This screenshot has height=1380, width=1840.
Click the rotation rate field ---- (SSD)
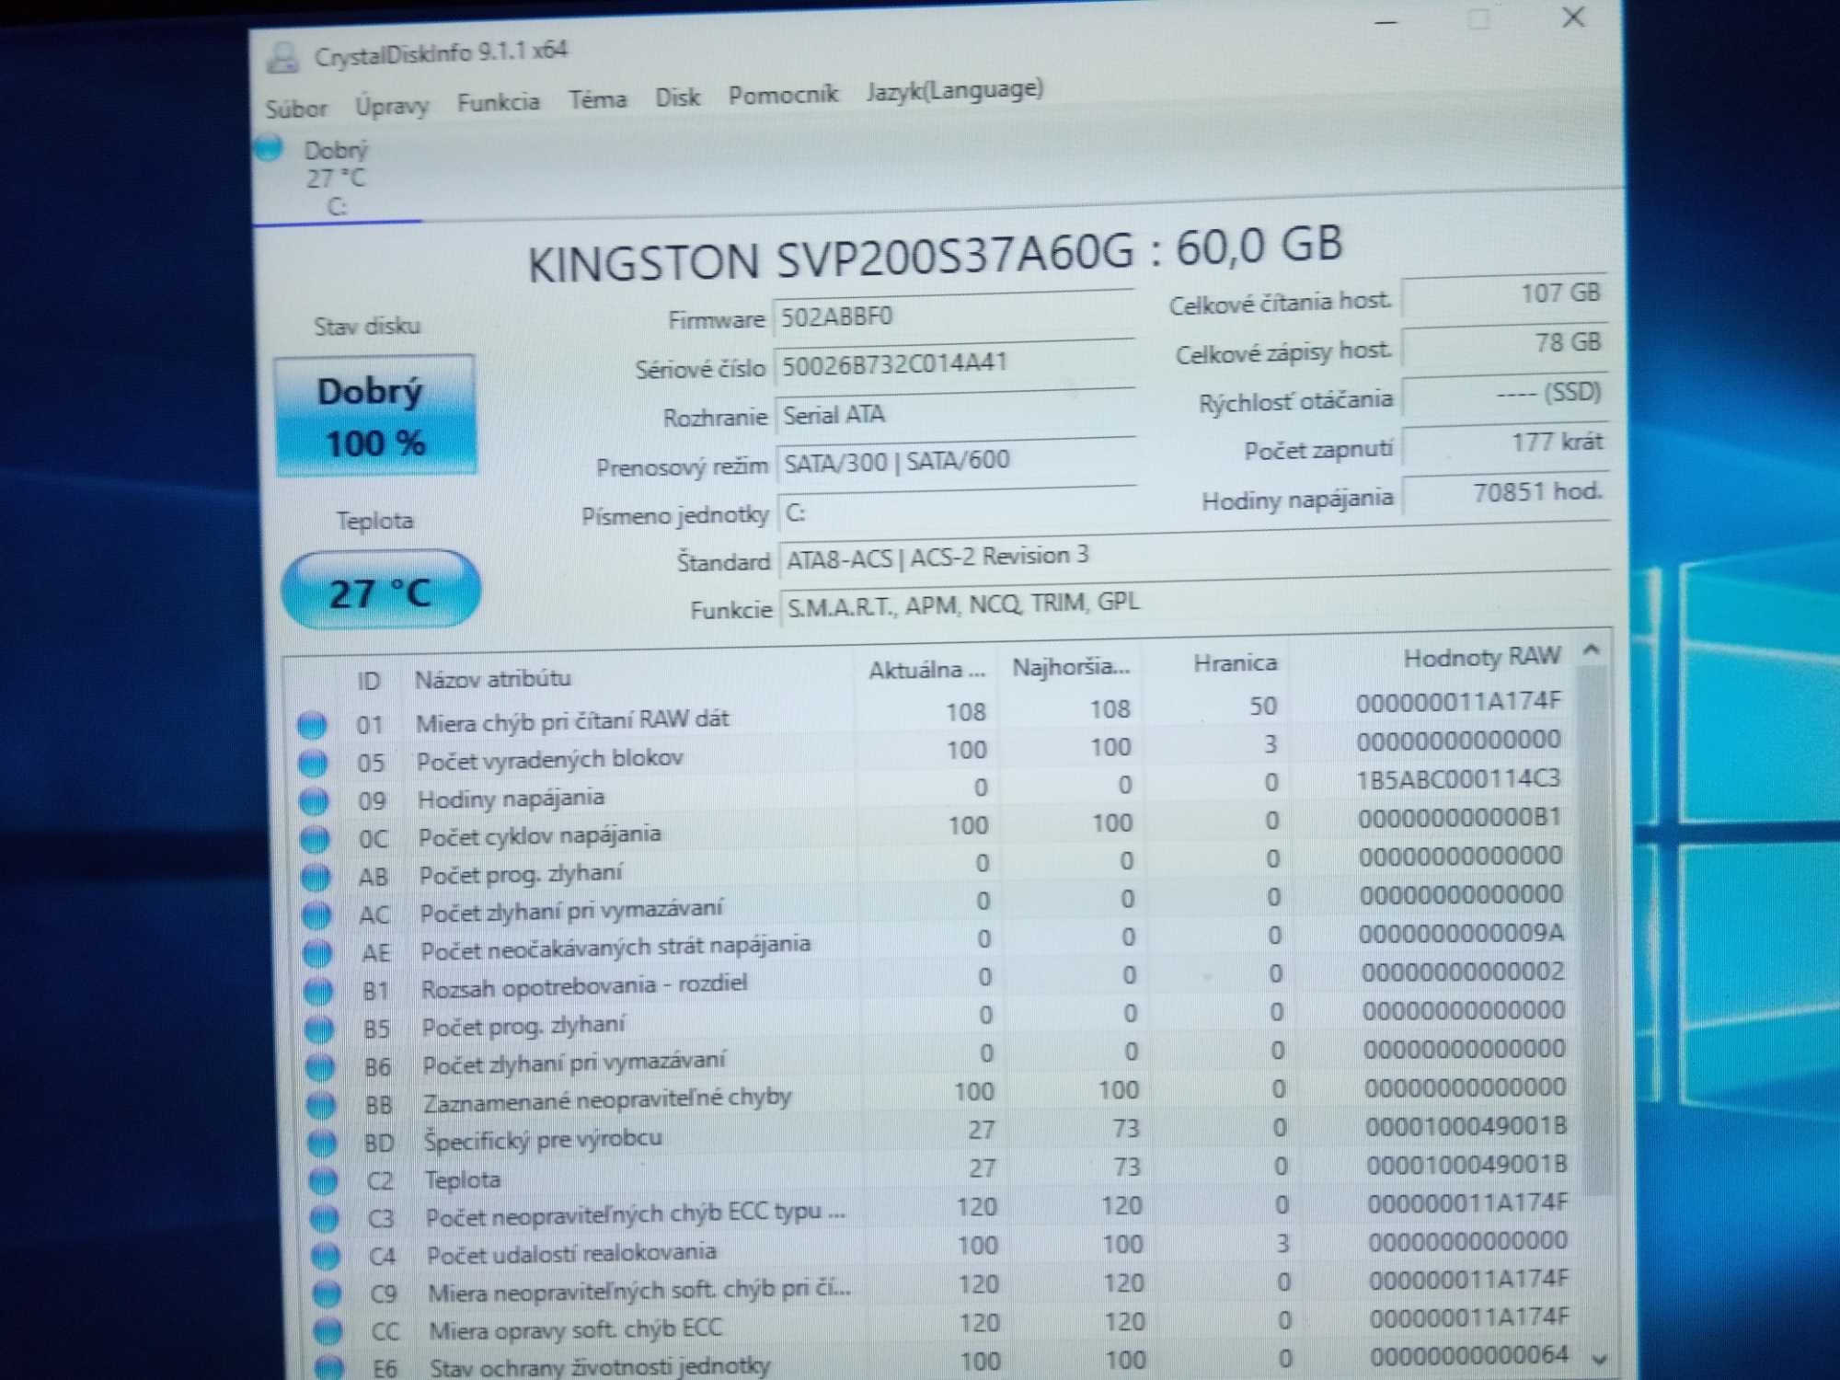click(x=1505, y=394)
